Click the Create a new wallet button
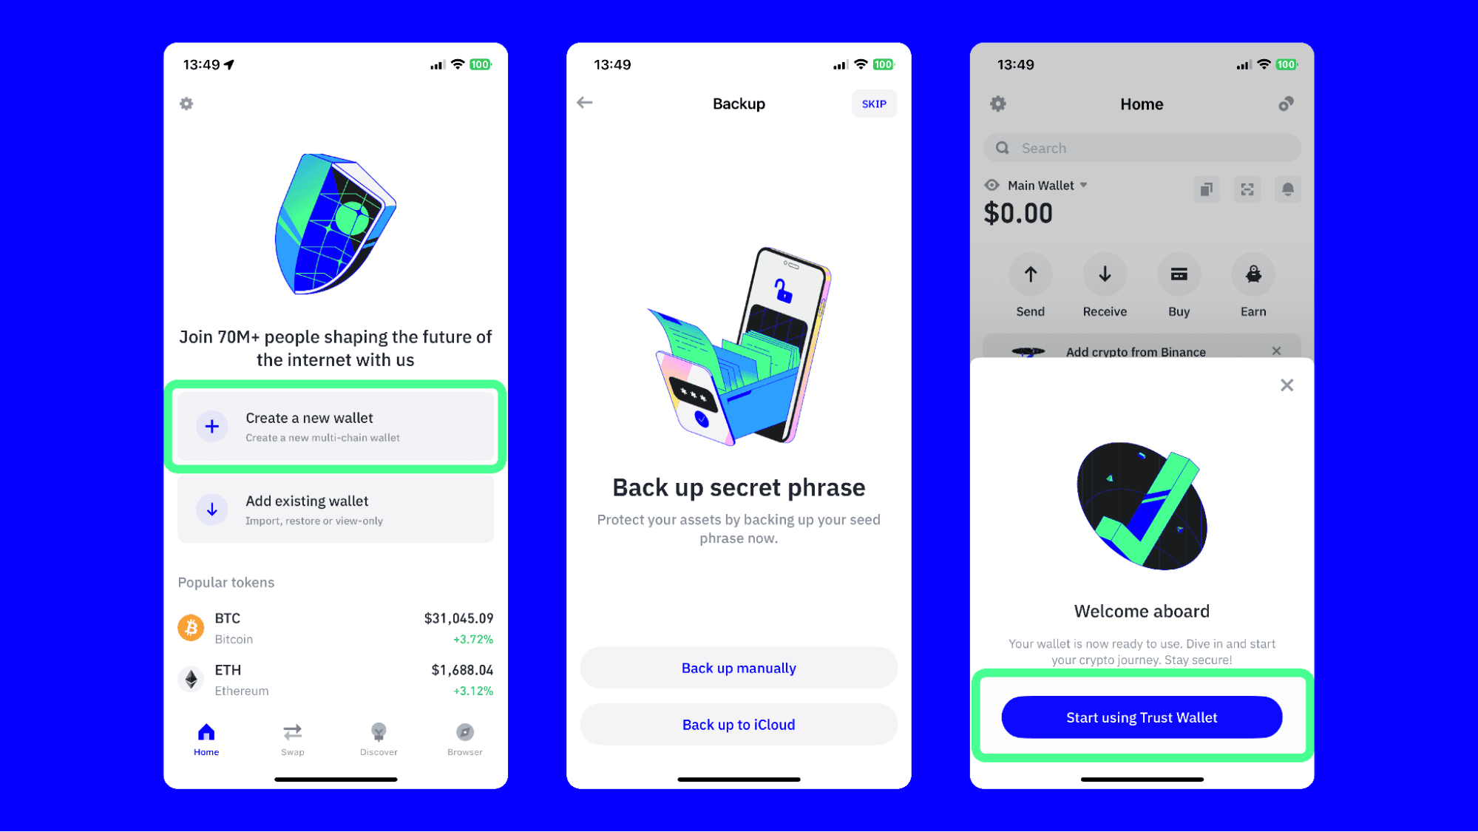Screen dimensions: 1478x832 [335, 426]
